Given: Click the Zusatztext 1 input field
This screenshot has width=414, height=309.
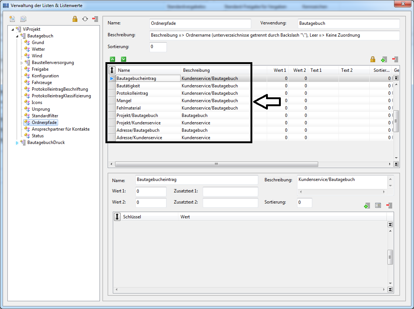Looking at the screenshot, I should click(x=230, y=191).
